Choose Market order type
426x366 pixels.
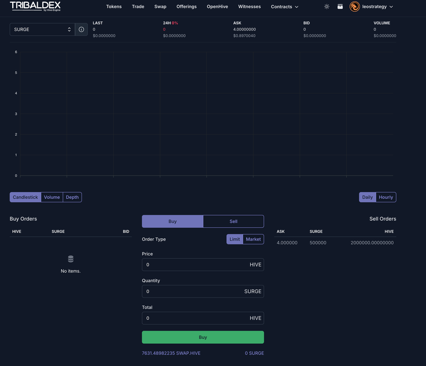[253, 239]
